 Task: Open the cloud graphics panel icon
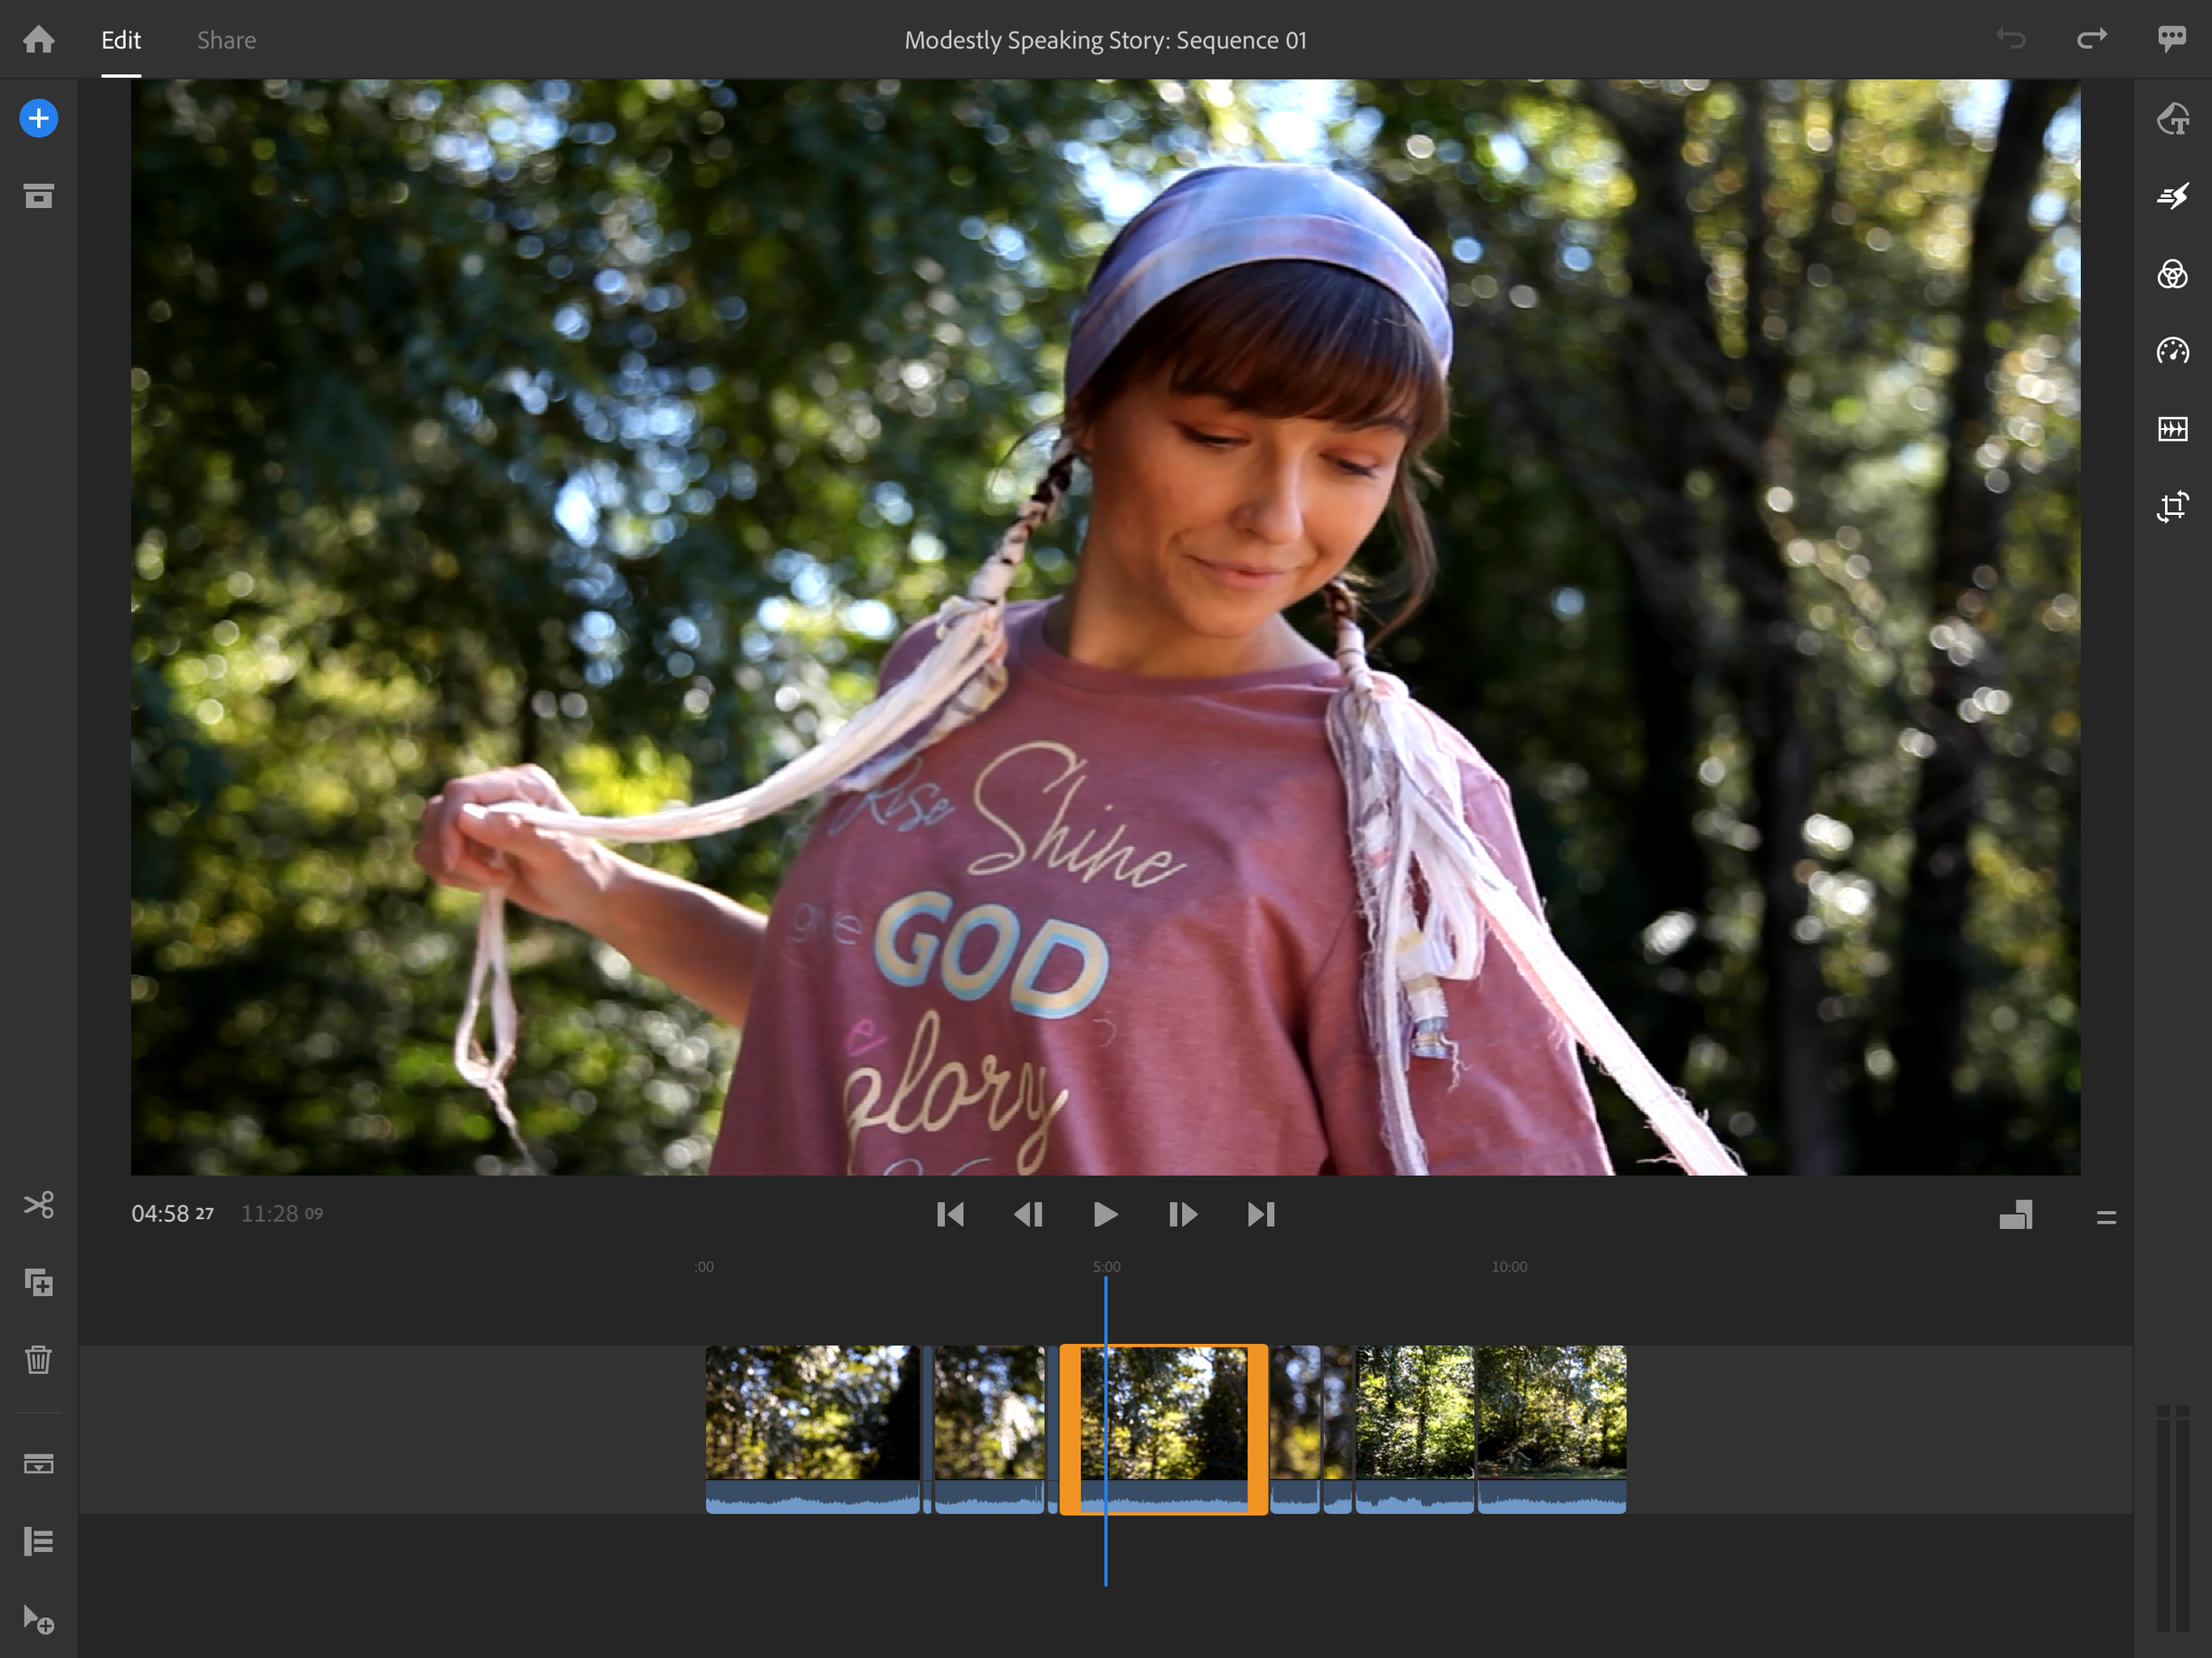(x=2172, y=119)
